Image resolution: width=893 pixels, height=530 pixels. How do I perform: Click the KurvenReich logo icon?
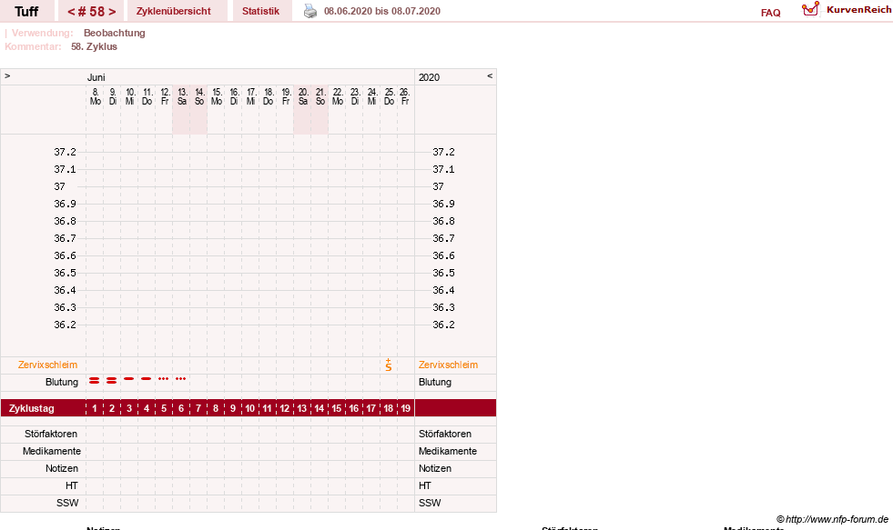[810, 9]
